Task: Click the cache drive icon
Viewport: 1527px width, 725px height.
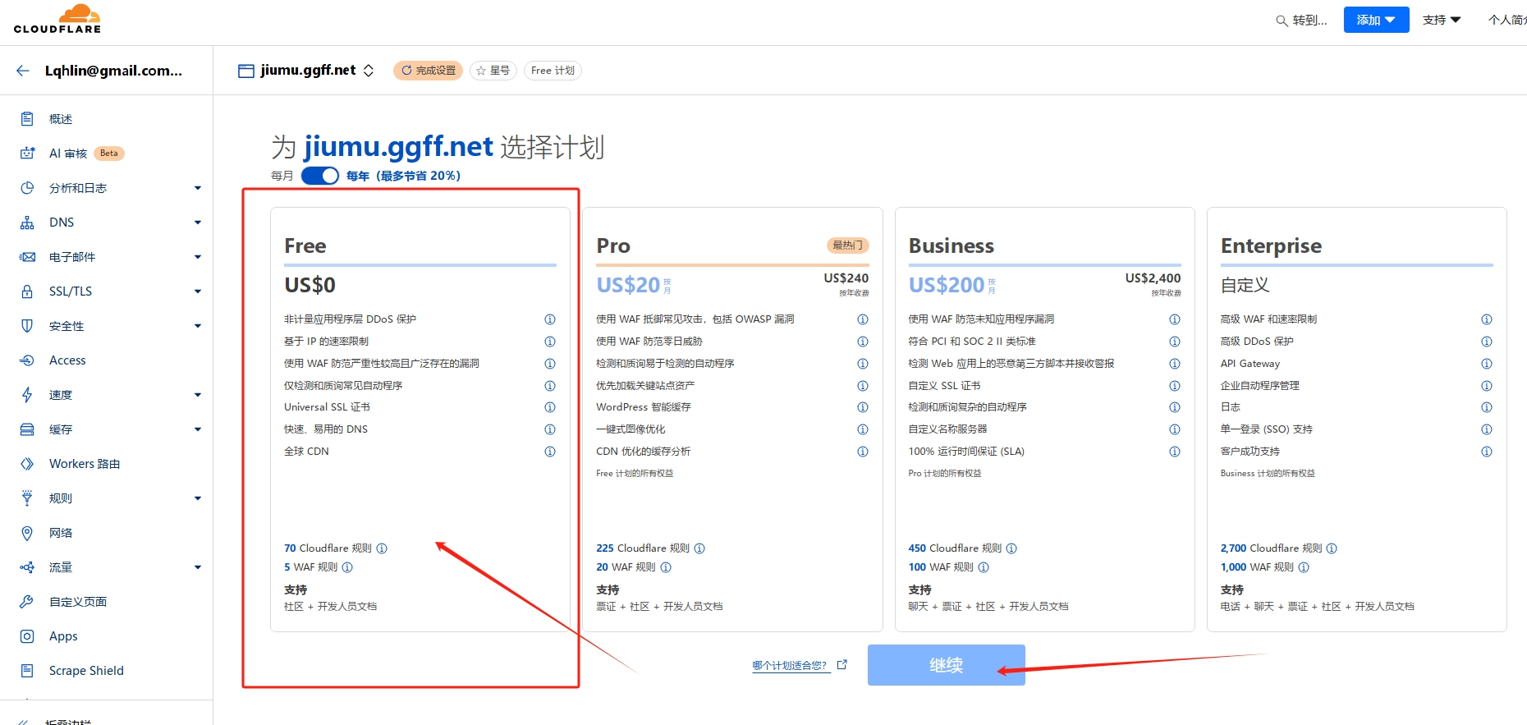Action: [x=27, y=429]
